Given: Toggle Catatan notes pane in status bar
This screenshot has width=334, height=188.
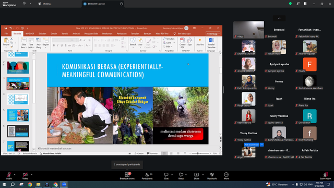Looking at the screenshot, I should coord(139,153).
